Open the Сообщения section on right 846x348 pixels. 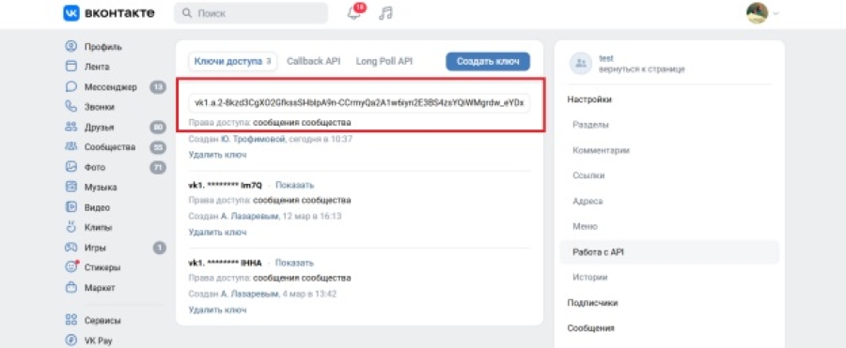point(590,327)
